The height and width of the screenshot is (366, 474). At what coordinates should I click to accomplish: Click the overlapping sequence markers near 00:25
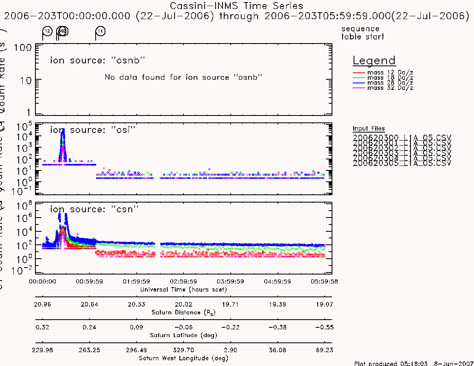pos(63,31)
